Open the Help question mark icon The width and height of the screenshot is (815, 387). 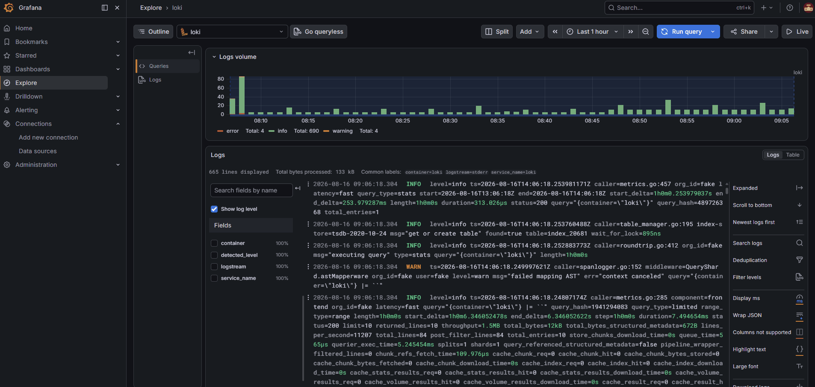coord(790,8)
